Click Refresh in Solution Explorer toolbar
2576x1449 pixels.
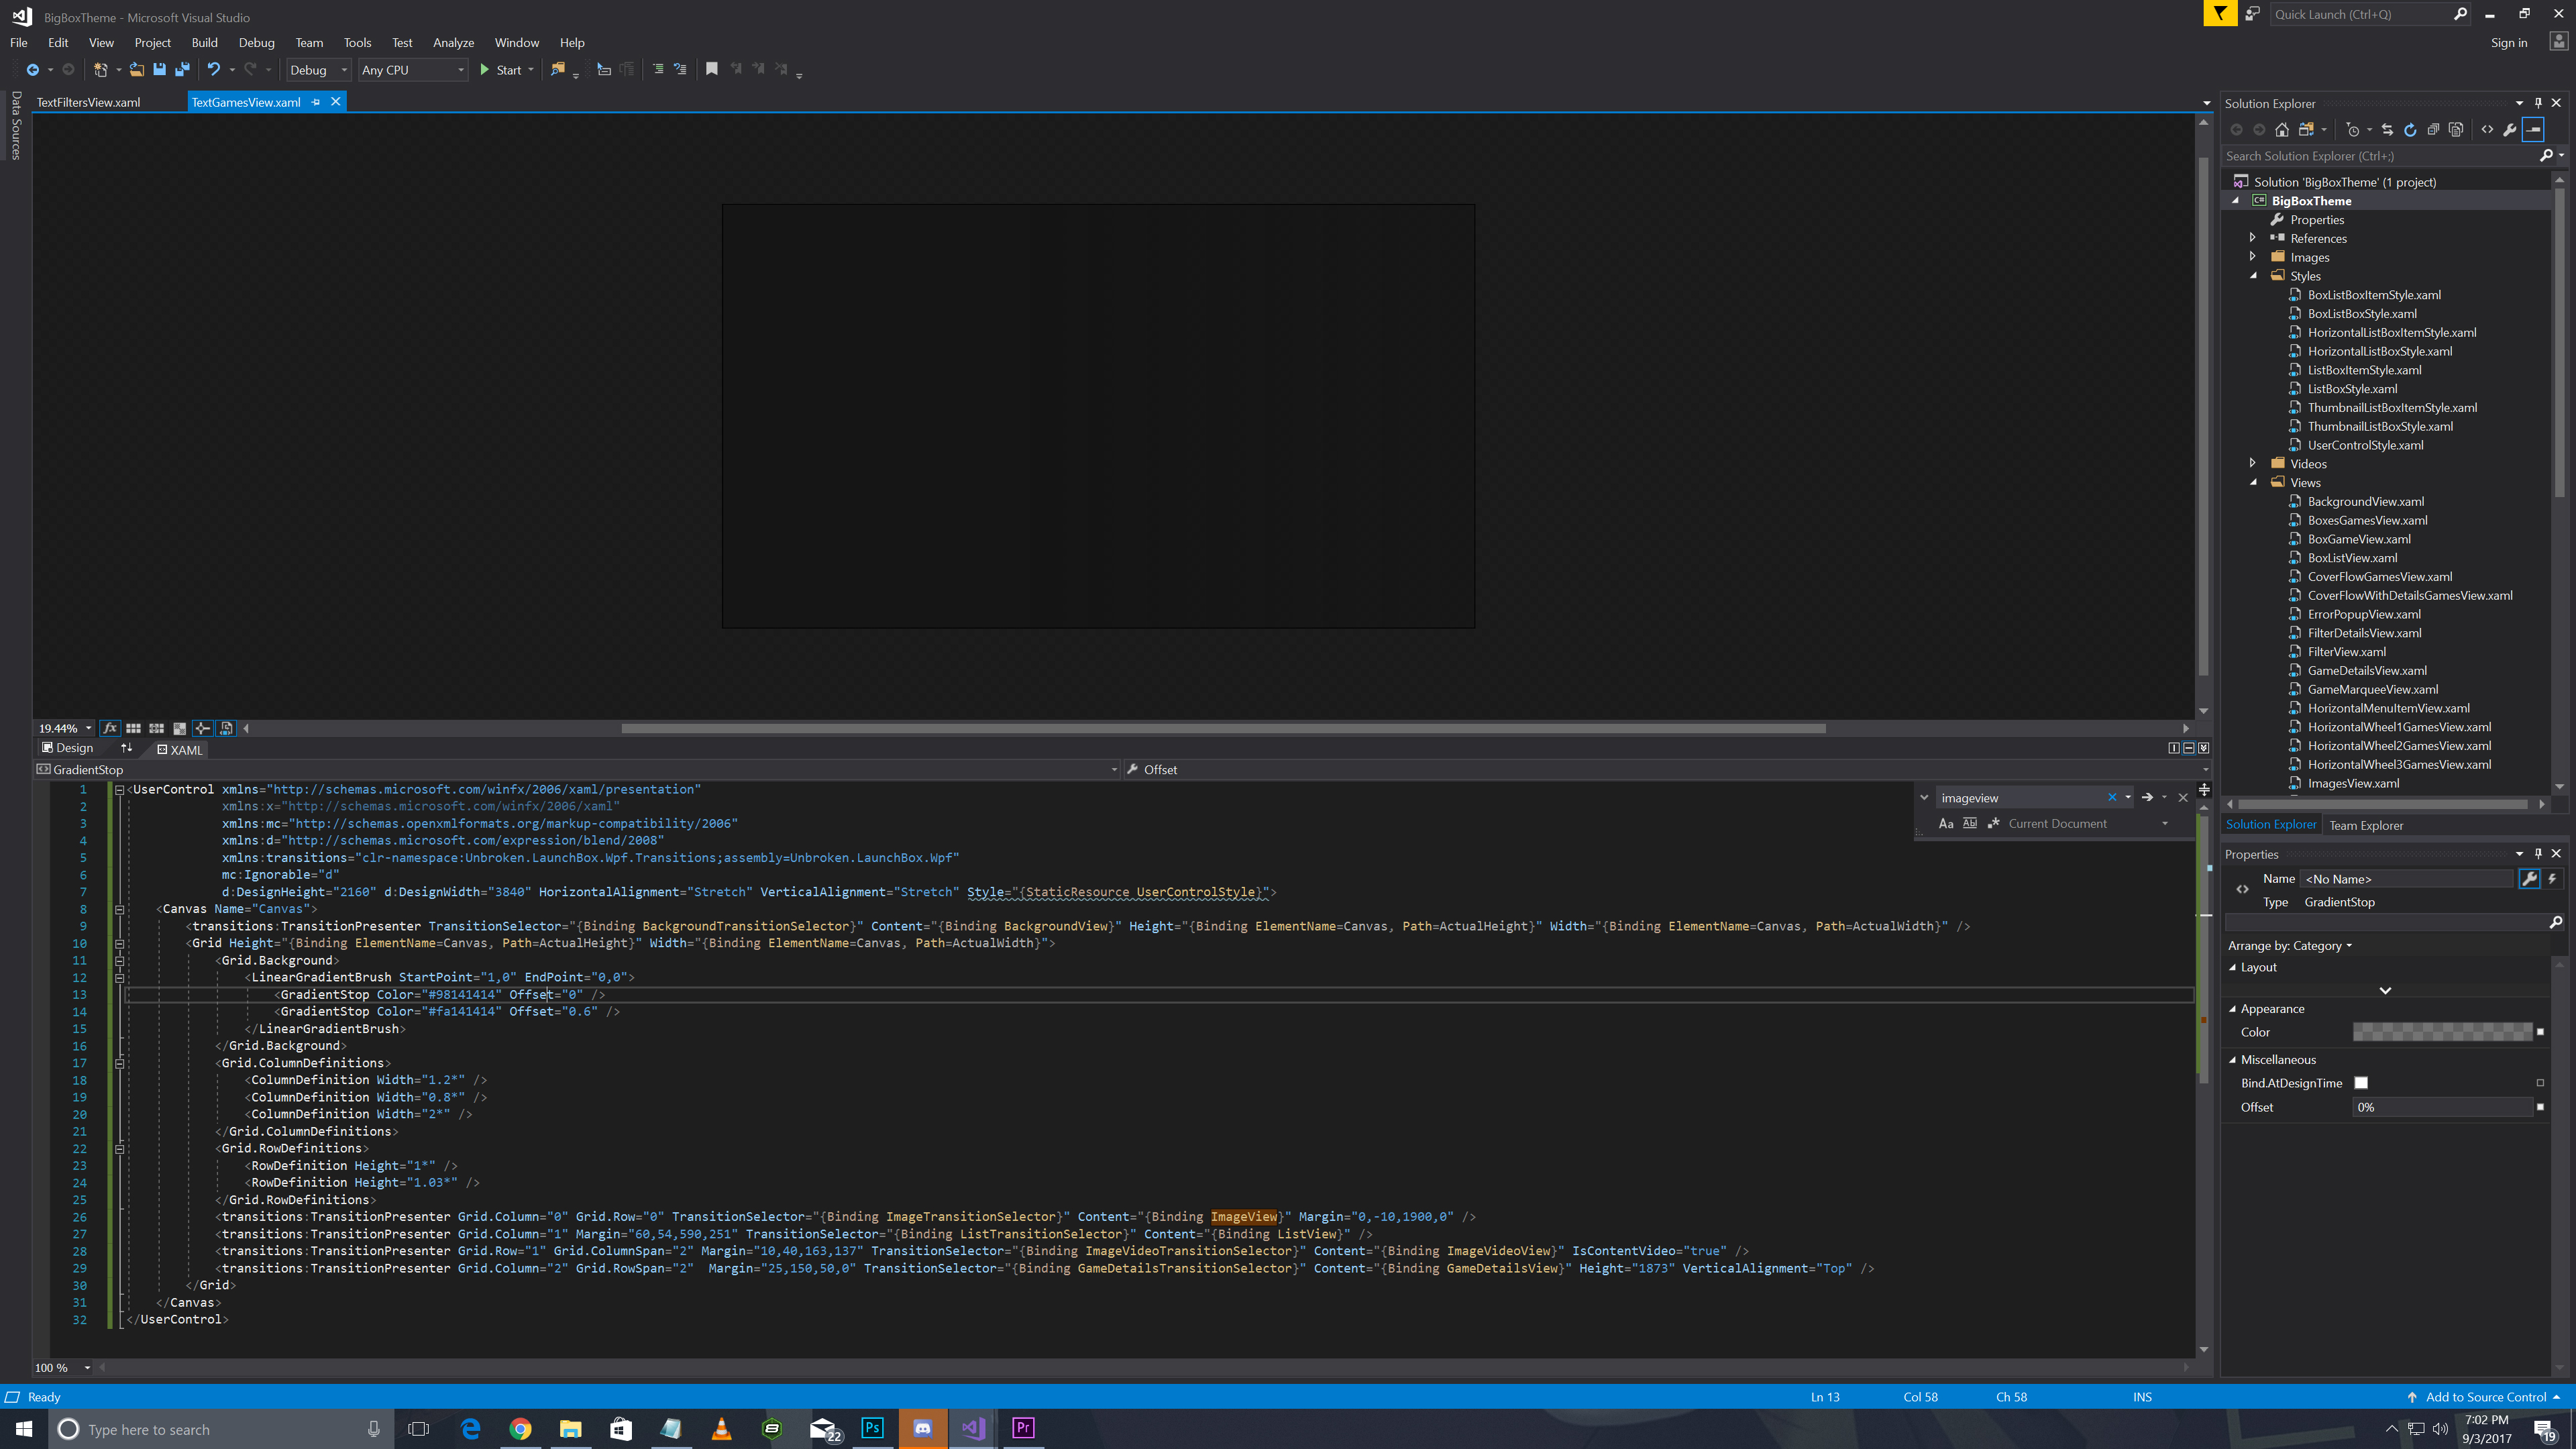tap(2410, 130)
